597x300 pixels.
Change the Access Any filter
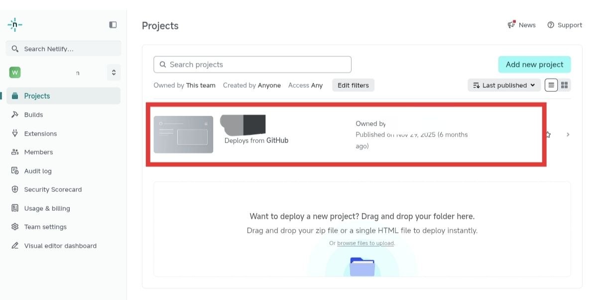point(305,85)
